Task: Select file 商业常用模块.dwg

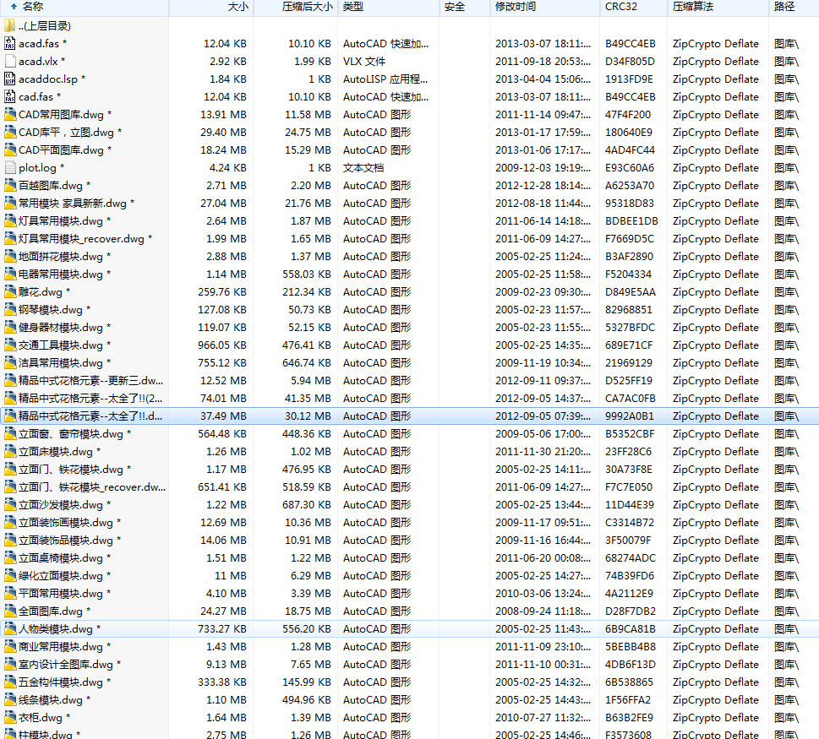Action: [64, 647]
